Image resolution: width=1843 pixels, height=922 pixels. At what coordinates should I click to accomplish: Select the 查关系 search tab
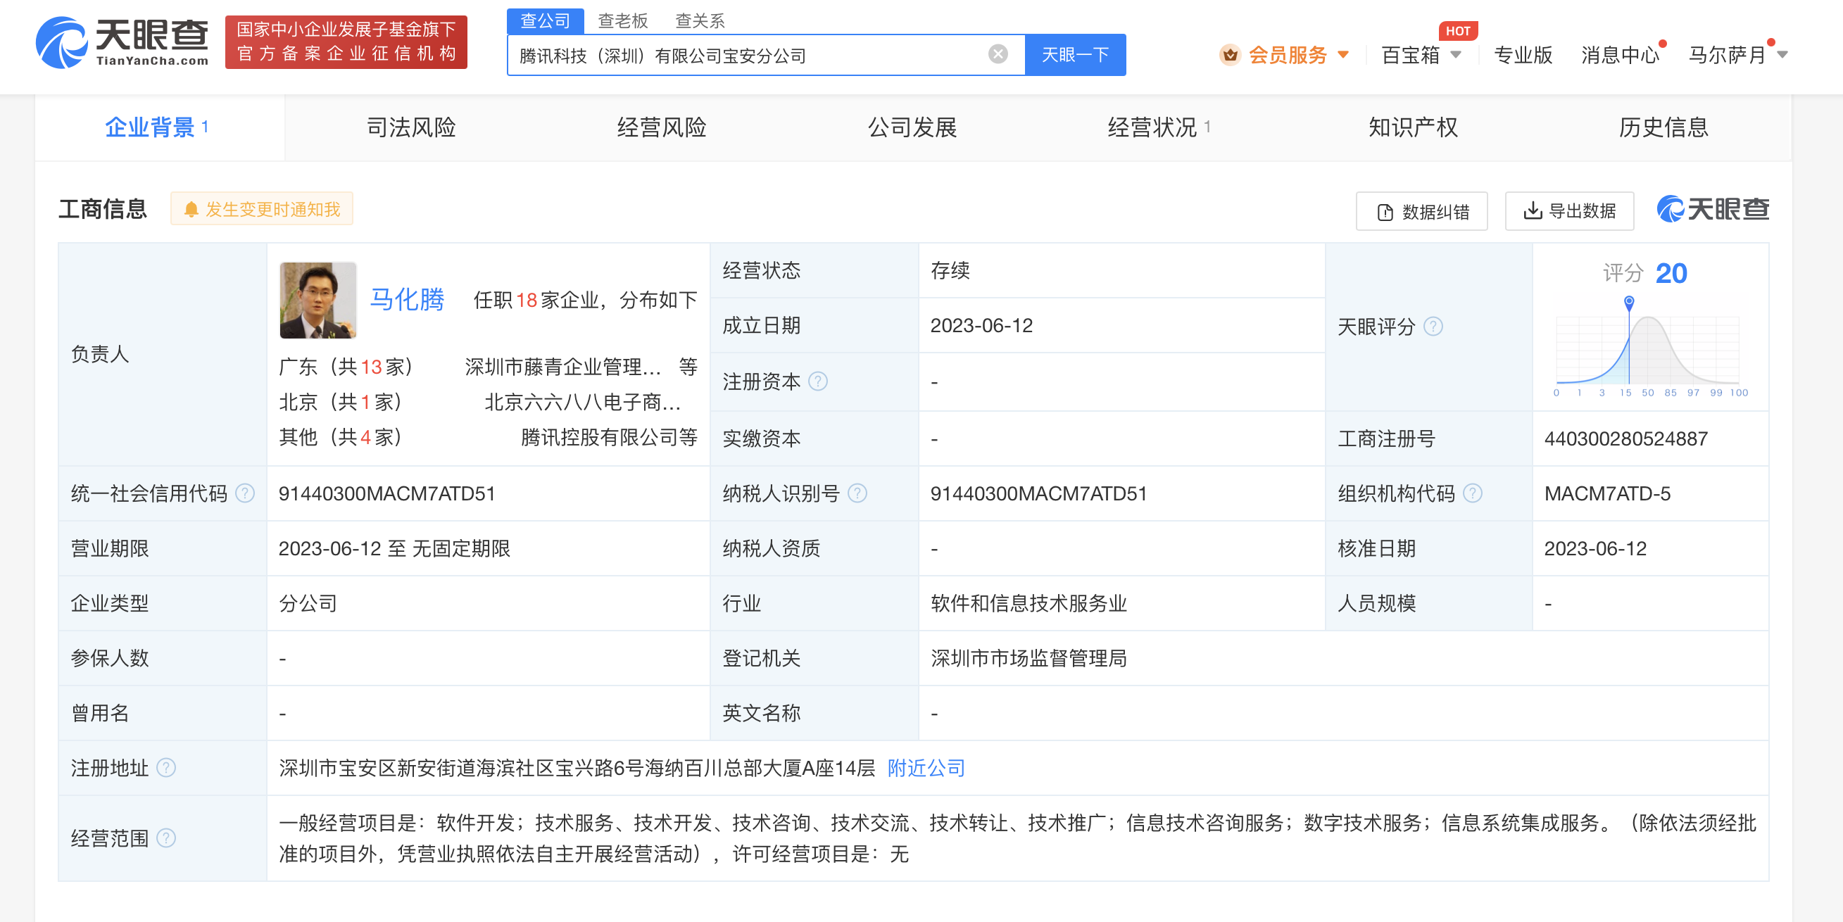700,20
